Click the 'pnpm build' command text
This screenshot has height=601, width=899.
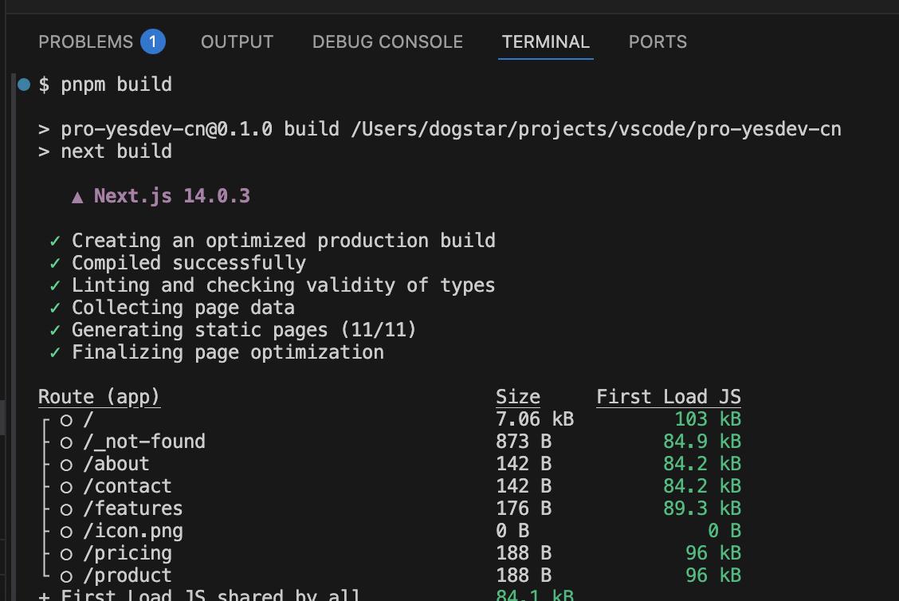(x=116, y=84)
